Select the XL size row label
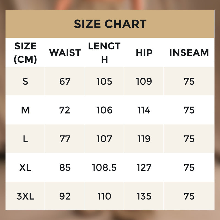 tap(25, 167)
